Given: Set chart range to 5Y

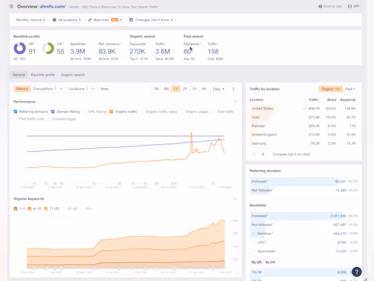Looking at the screenshot, I should [194, 89].
